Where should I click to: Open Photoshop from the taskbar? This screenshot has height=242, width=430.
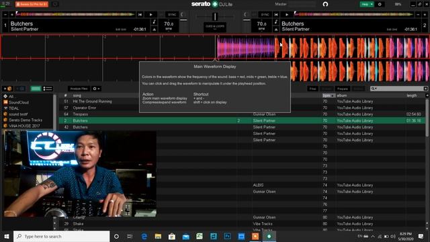[227, 236]
